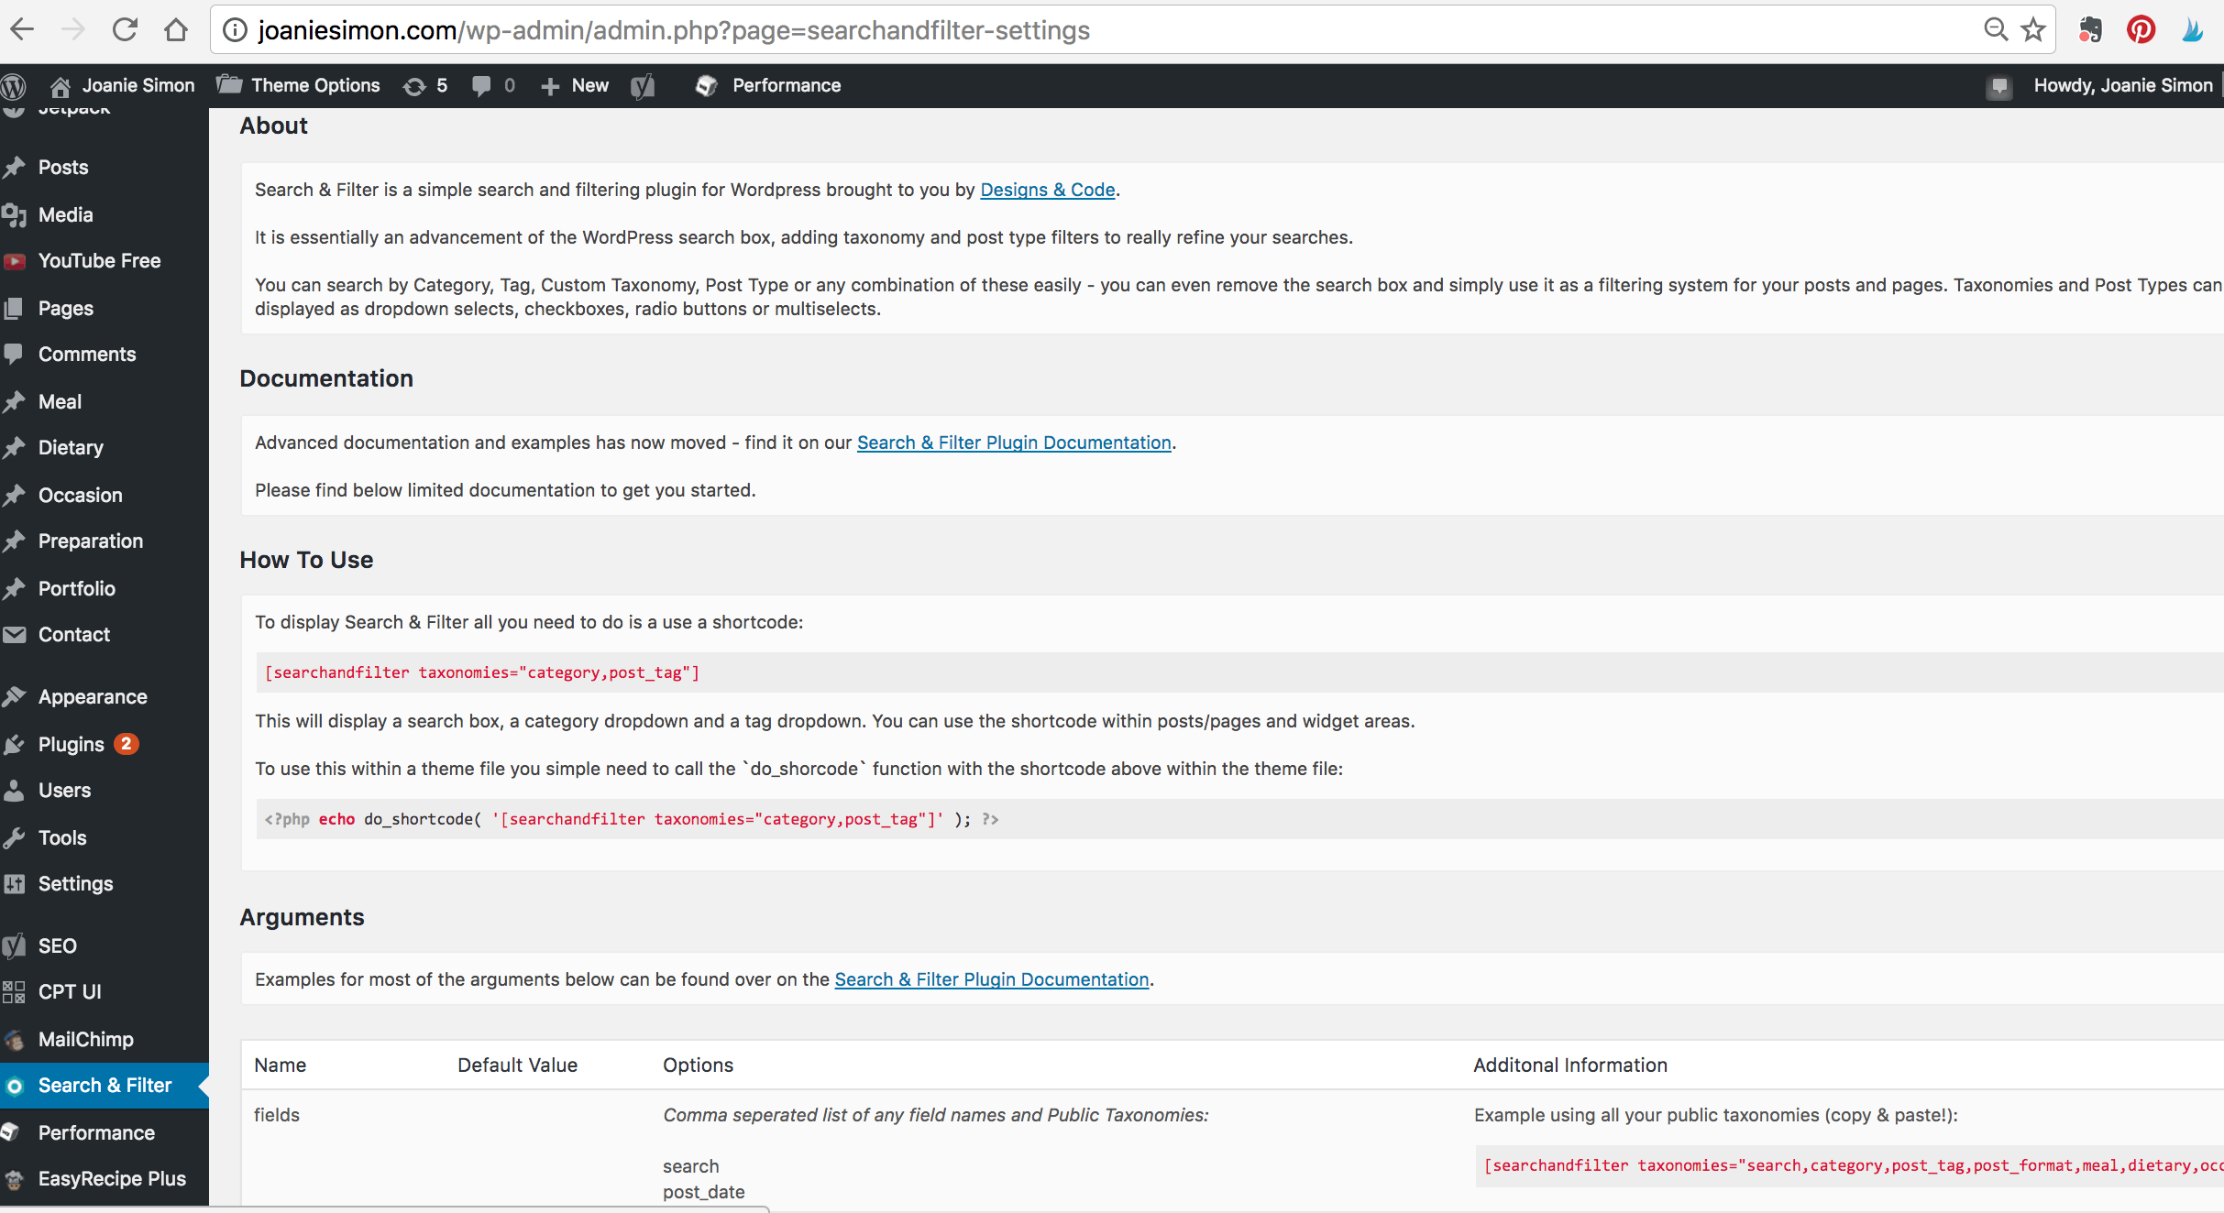Viewport: 2224px width, 1213px height.
Task: Open the updates icon showing 5
Action: [425, 86]
